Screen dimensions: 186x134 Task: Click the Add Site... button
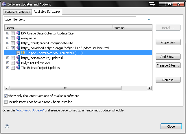tap(168, 57)
